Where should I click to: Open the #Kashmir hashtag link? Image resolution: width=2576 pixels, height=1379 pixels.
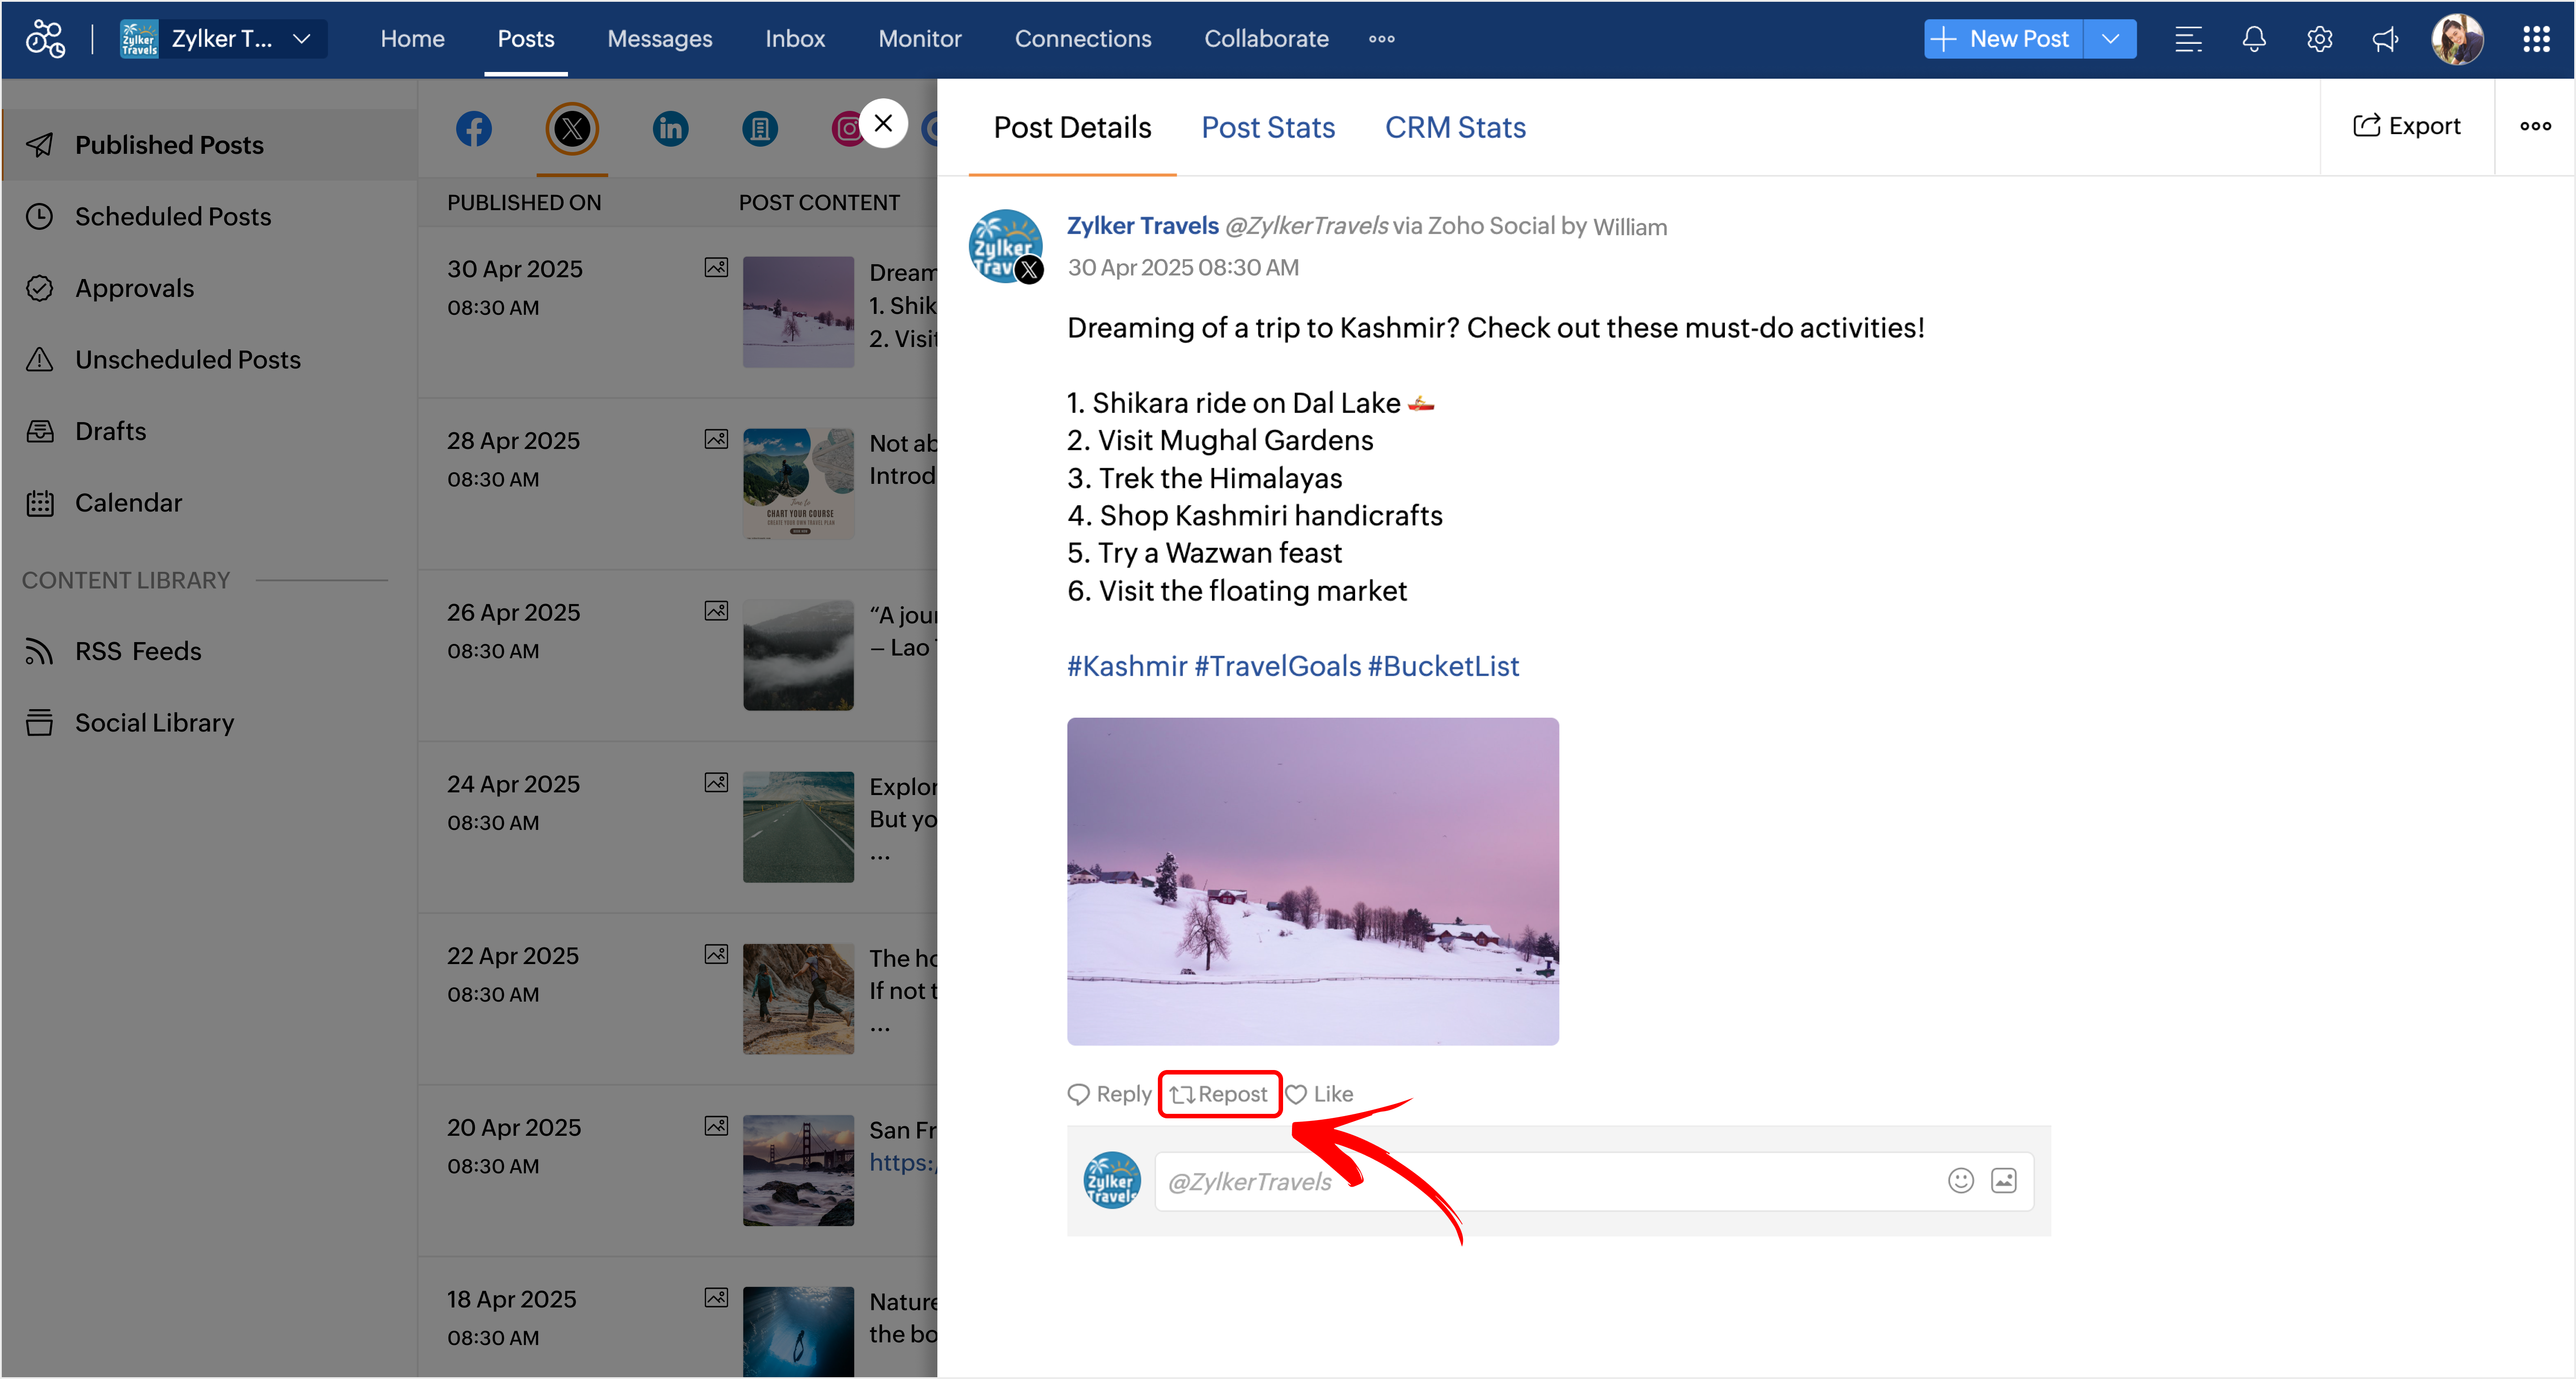(x=1126, y=666)
